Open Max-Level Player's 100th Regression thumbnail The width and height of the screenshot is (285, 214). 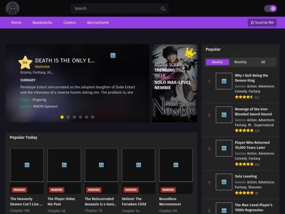[224, 208]
